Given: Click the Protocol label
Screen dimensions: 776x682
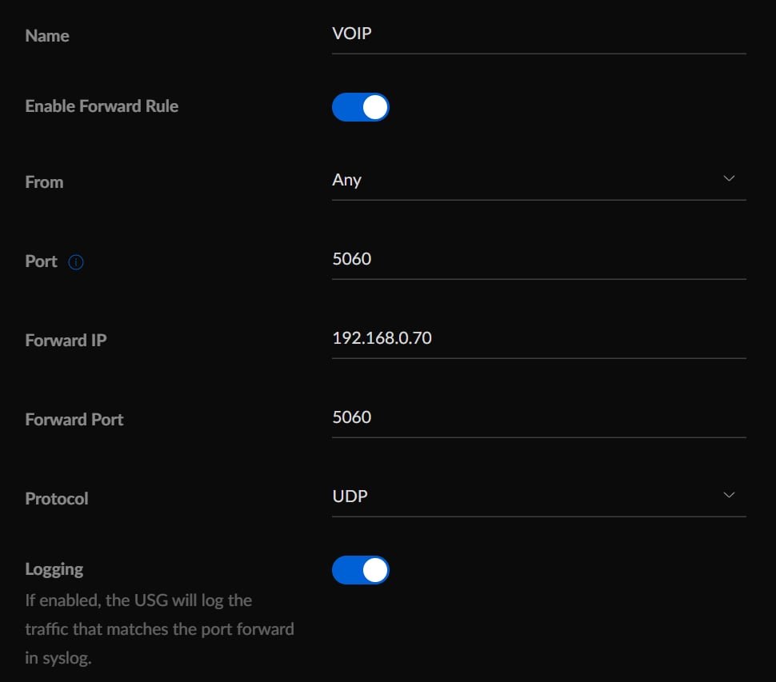Looking at the screenshot, I should (57, 499).
